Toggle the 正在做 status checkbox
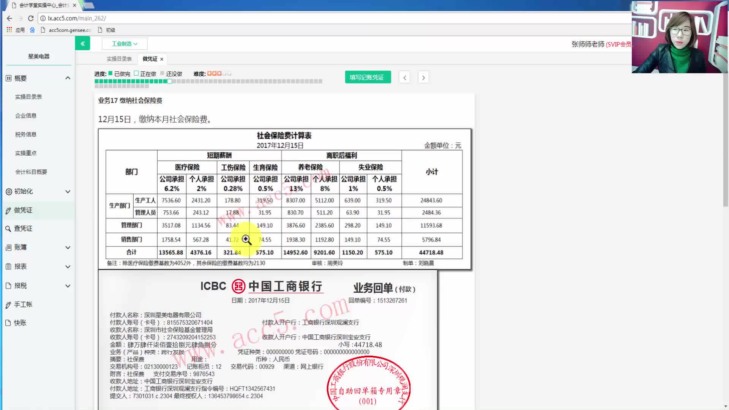Viewport: 729px width, 410px height. pos(136,73)
